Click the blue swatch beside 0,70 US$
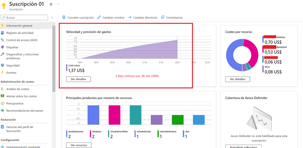 click(x=263, y=39)
